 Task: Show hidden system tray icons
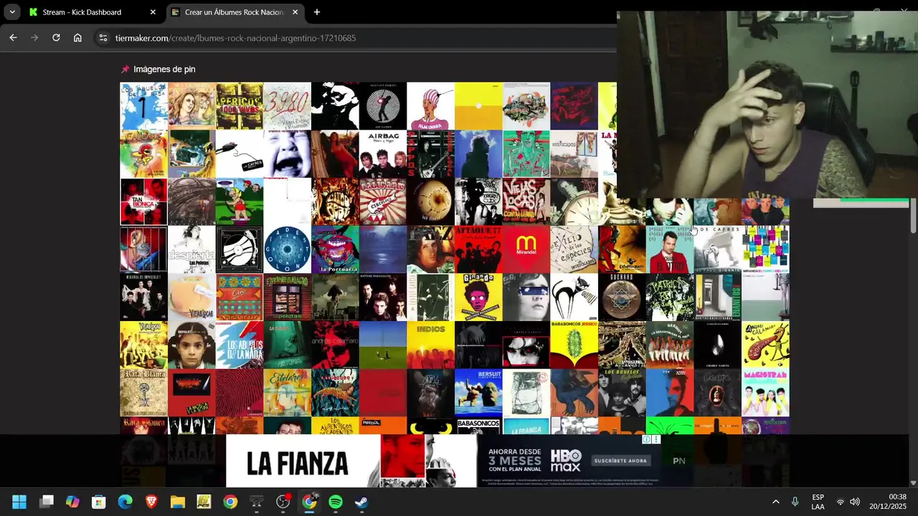pos(775,502)
